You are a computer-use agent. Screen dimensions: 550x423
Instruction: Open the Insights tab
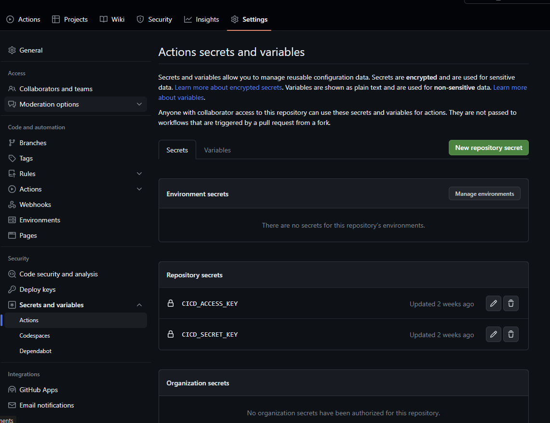[x=201, y=19]
